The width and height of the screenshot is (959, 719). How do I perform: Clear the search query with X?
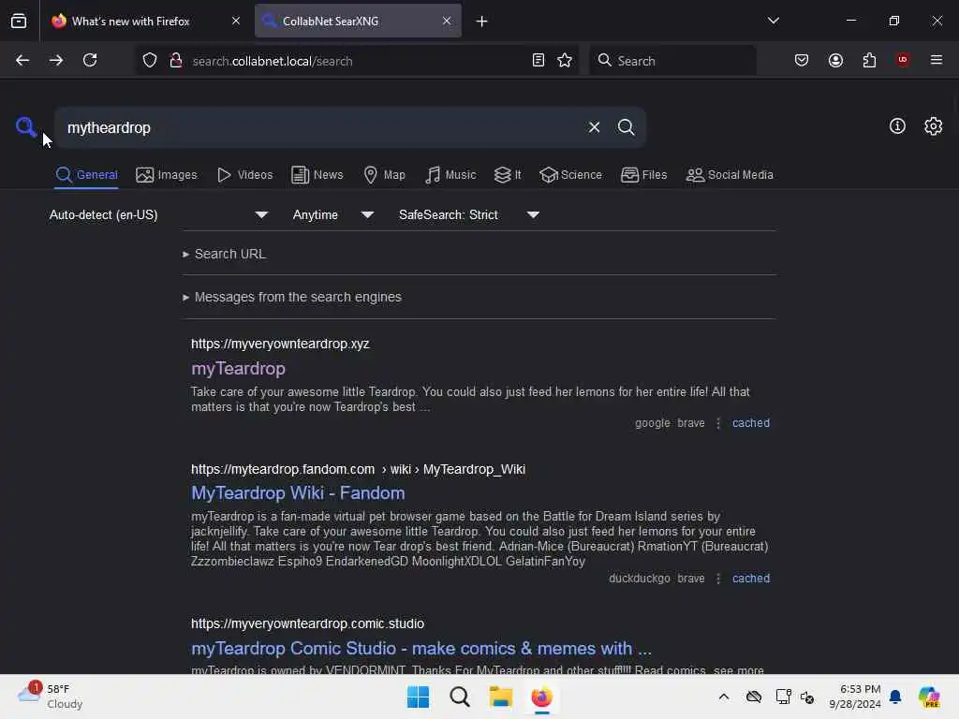coord(594,127)
